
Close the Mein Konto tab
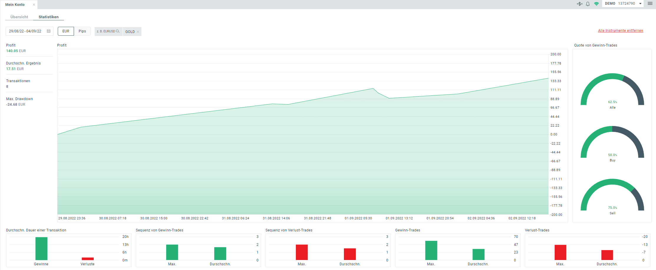click(x=34, y=5)
